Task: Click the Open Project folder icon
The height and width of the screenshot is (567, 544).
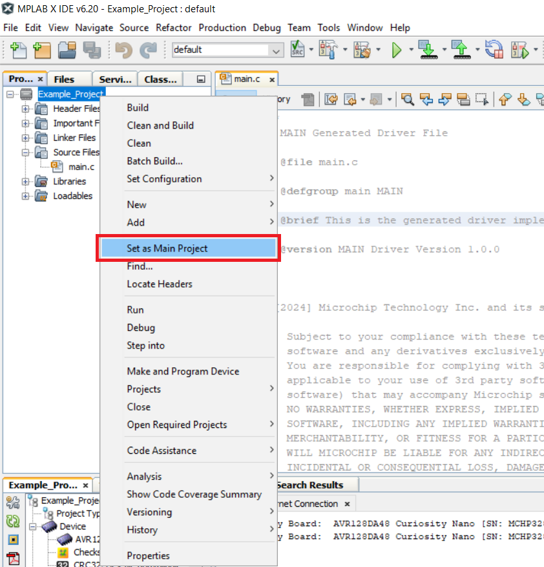Action: [x=67, y=50]
